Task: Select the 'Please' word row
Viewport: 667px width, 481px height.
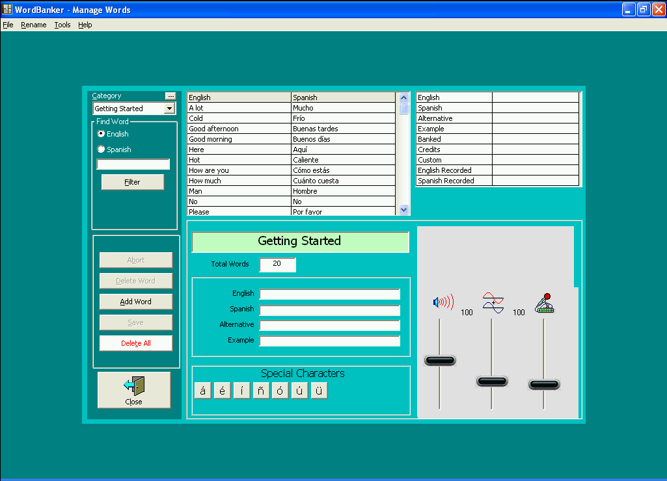Action: click(292, 212)
